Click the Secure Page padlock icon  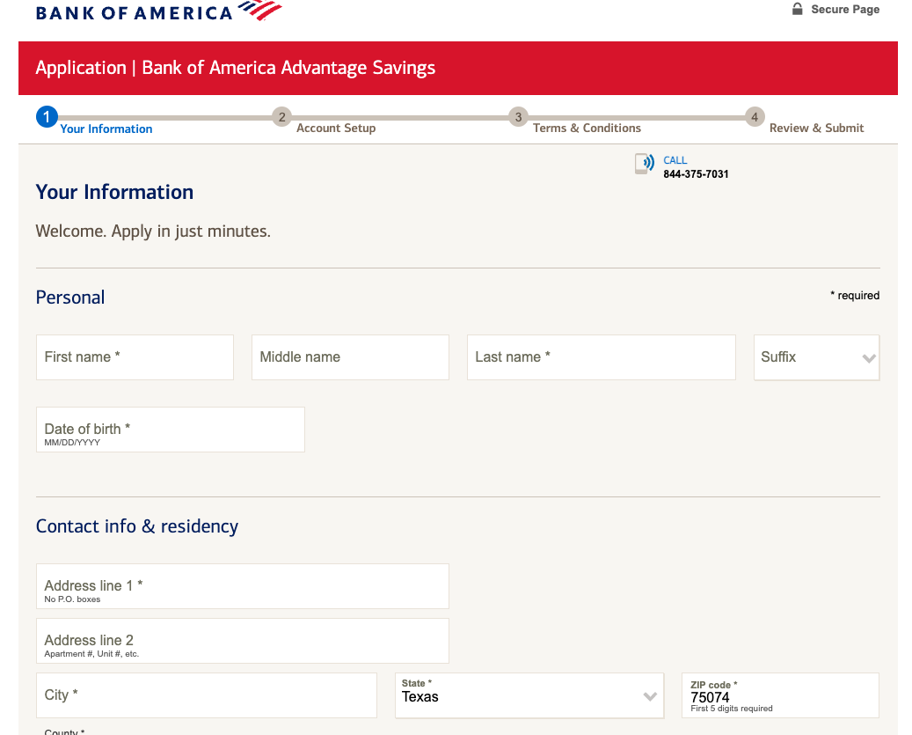click(x=798, y=9)
